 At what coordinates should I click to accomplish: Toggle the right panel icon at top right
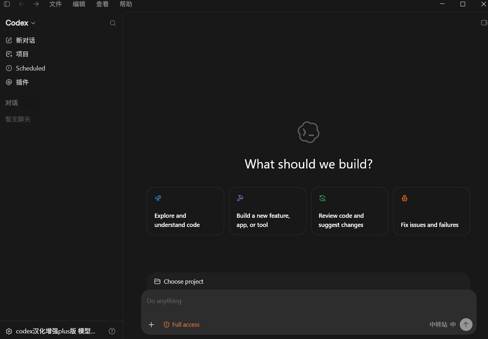click(x=484, y=23)
